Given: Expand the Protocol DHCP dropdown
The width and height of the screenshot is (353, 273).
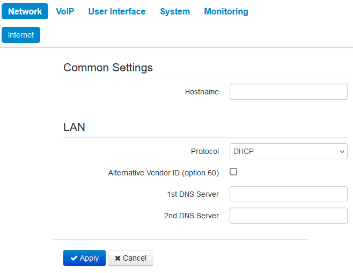Looking at the screenshot, I should pos(288,151).
